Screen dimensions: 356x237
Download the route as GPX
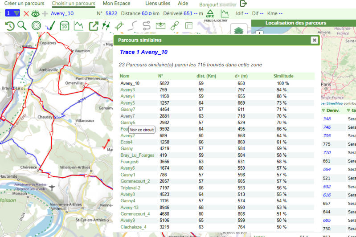coord(210,13)
